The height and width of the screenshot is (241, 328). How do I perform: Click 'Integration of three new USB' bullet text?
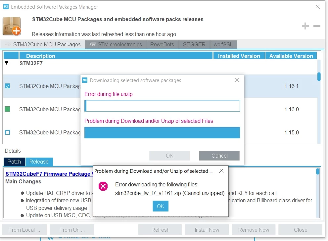pyautogui.click(x=59, y=200)
